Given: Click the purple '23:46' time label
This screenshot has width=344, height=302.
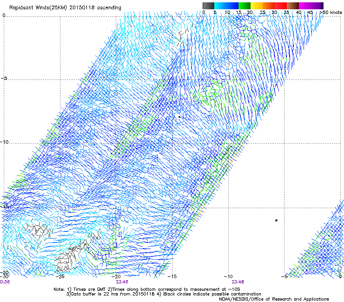Looking at the screenshot, I should (122, 282).
